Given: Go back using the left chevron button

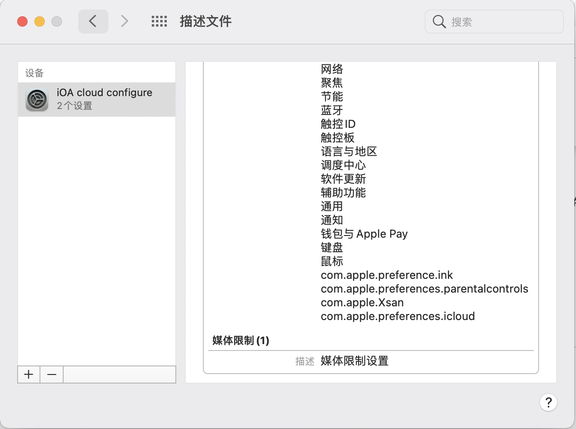Looking at the screenshot, I should [x=93, y=21].
